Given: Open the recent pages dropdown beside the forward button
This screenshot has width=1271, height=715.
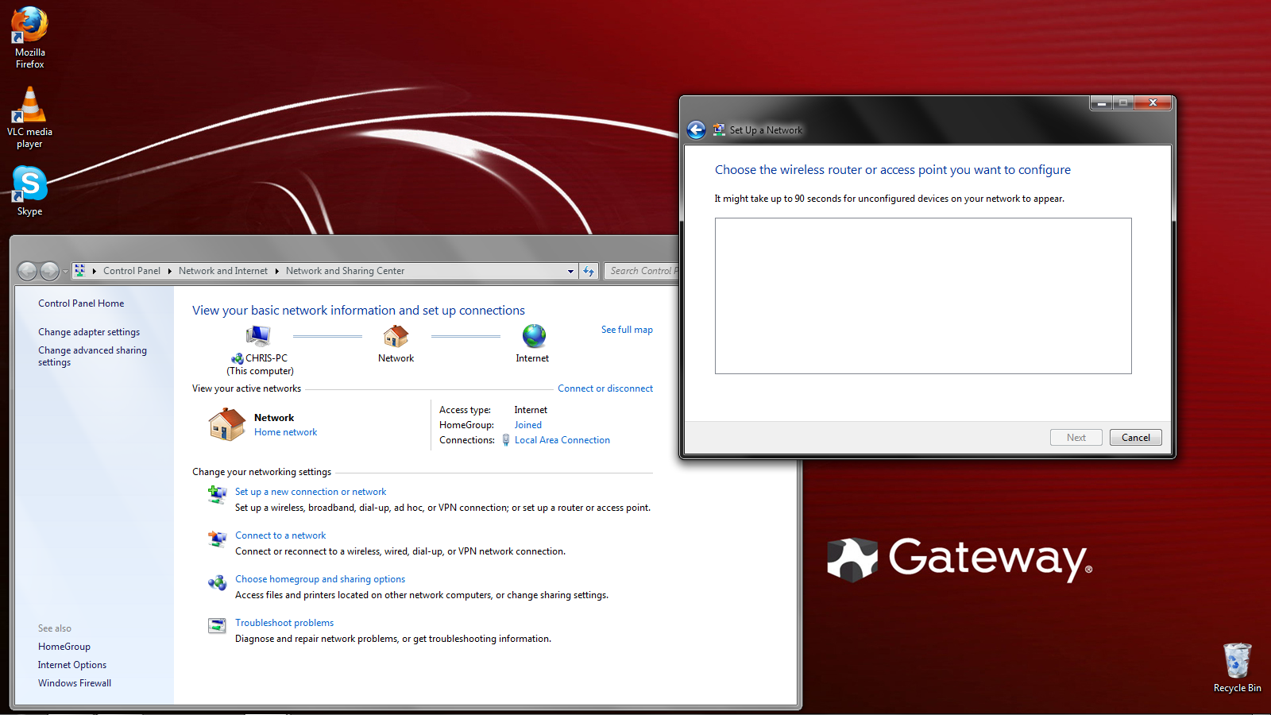Looking at the screenshot, I should (x=65, y=272).
